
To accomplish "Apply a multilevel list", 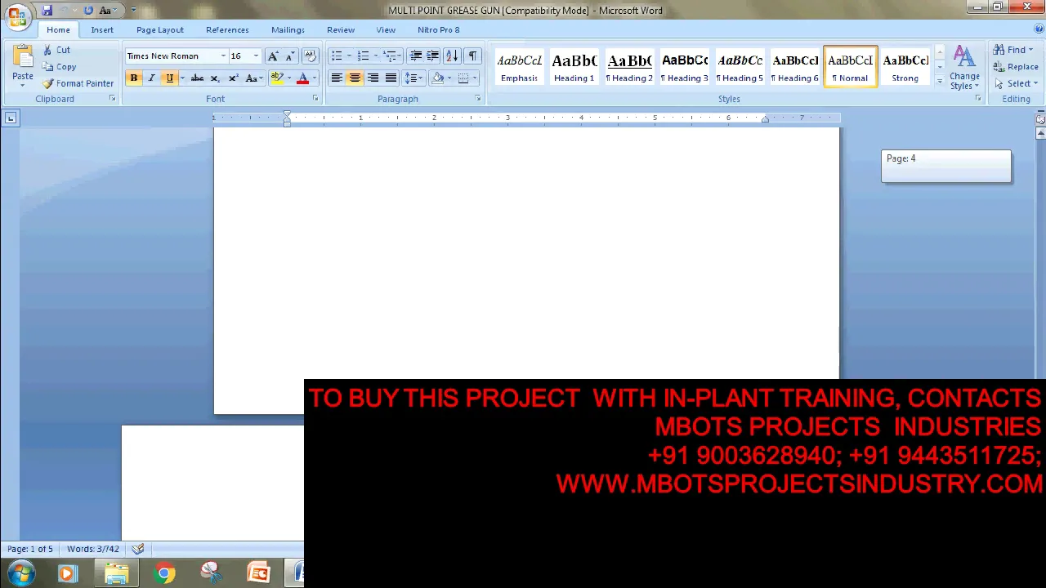I will tap(391, 56).
